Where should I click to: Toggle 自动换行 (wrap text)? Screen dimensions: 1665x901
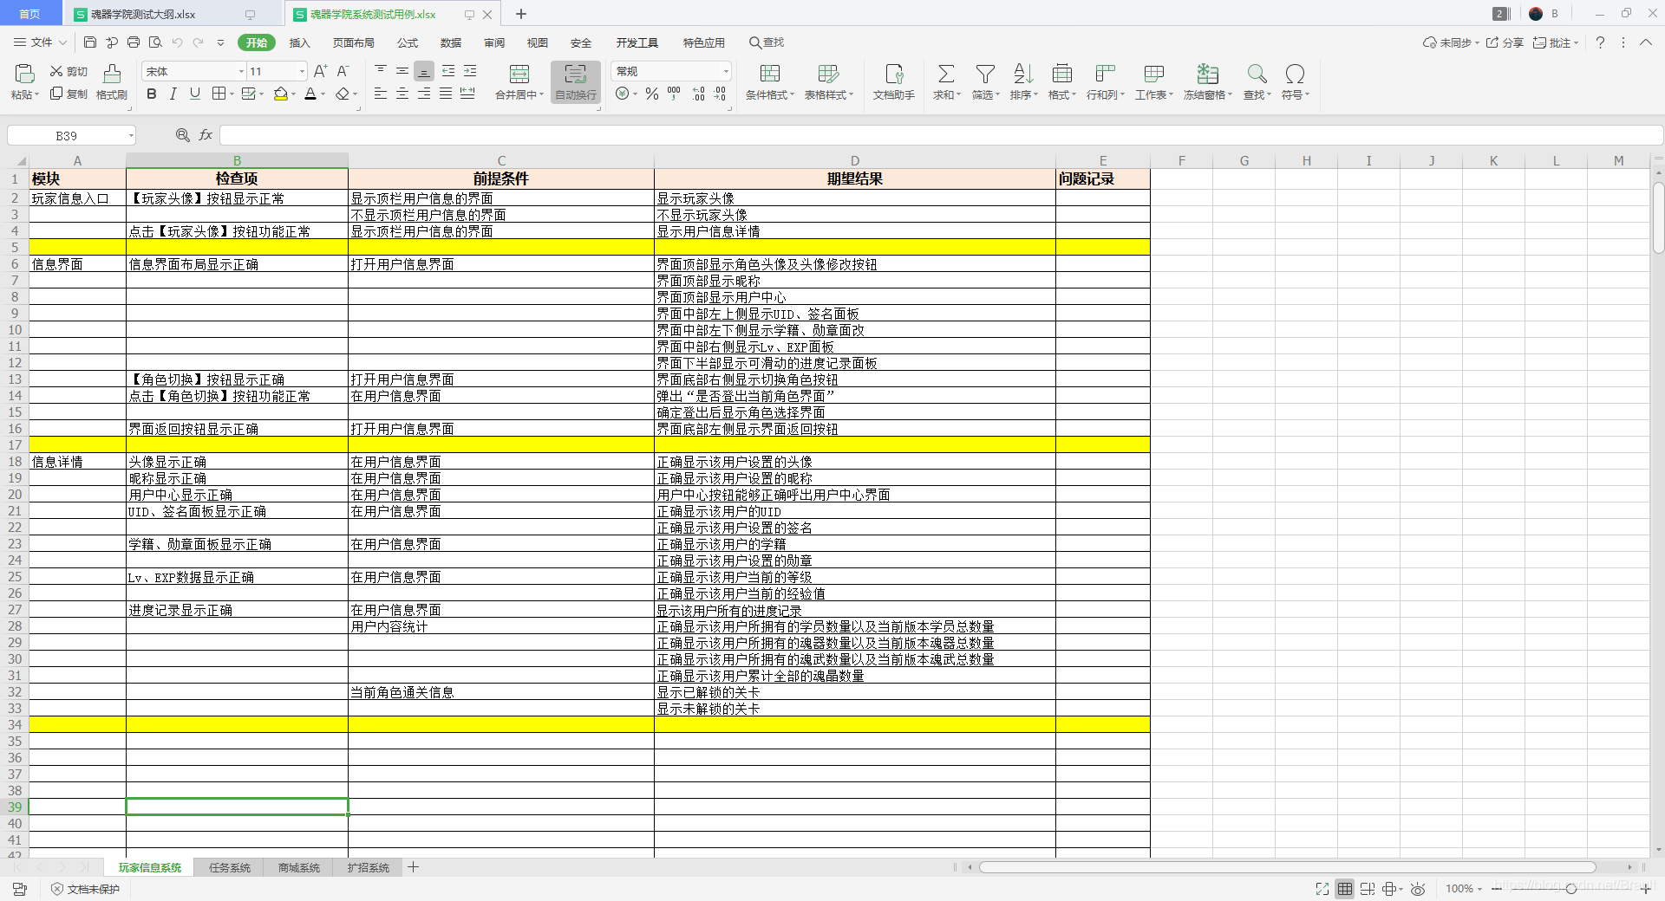[576, 83]
